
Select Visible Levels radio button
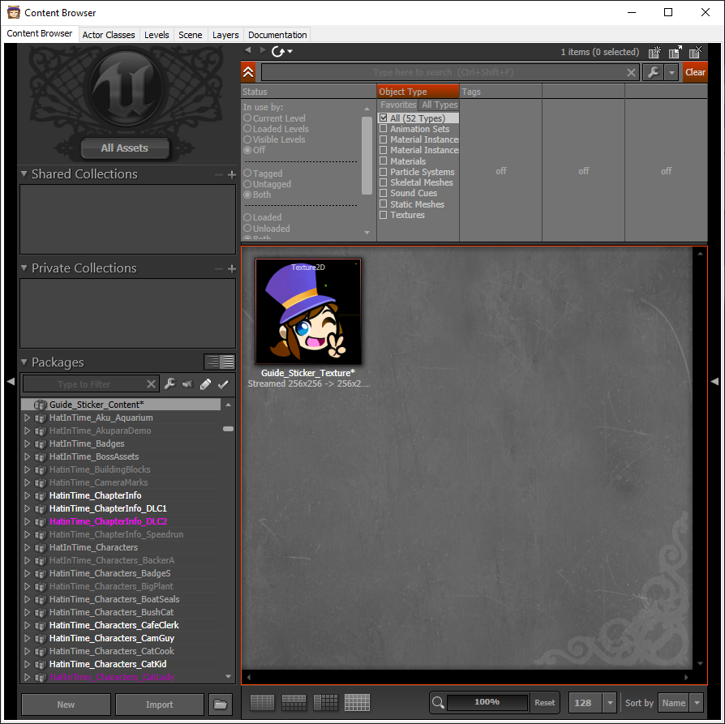click(x=247, y=139)
